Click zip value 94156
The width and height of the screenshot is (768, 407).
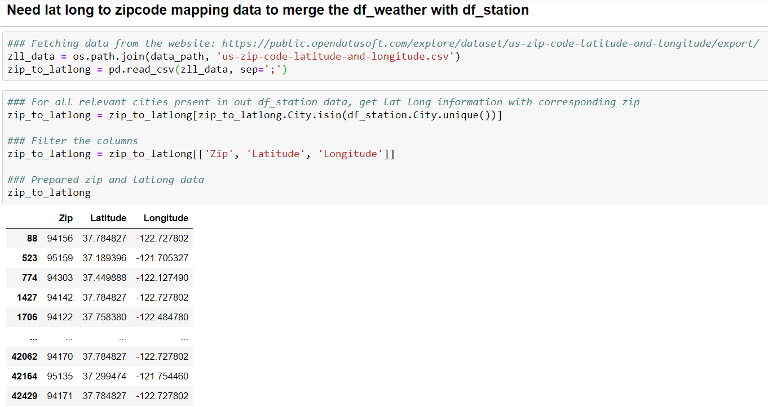tap(60, 238)
